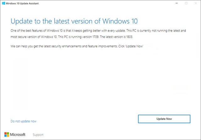Minimize the Update Assistant window
Viewport: 201px width, 140px height.
[x=177, y=3]
